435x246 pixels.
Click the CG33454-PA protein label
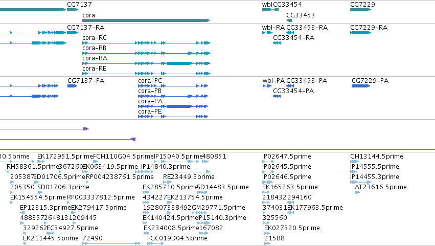pos(293,91)
